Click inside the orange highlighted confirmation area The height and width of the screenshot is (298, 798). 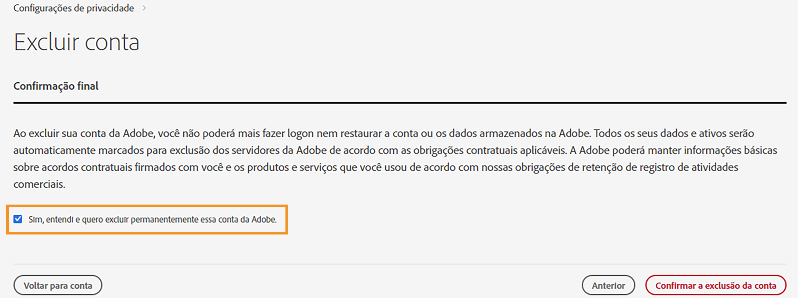147,220
